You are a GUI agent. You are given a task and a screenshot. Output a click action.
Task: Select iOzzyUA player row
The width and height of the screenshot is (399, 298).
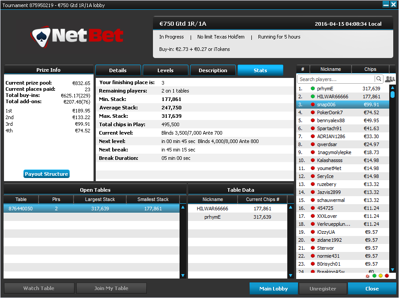click(343, 232)
